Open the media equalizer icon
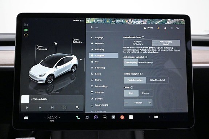 (65, 107)
